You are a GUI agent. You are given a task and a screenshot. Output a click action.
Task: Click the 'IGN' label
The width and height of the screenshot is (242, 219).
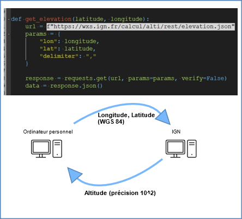[x=176, y=132]
